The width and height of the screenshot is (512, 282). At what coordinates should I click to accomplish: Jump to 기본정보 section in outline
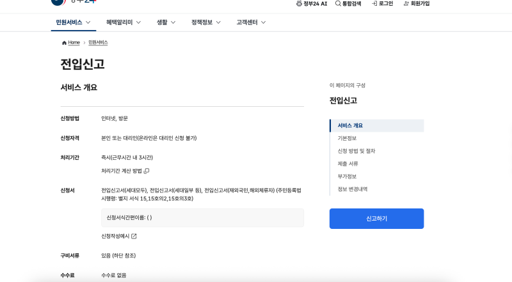point(347,138)
